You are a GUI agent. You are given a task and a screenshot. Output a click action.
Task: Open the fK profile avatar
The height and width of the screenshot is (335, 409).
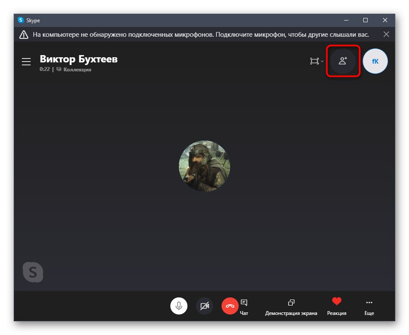pos(375,61)
